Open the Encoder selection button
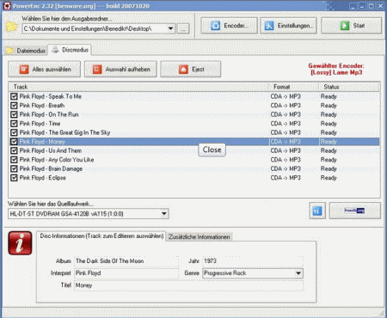 tap(229, 26)
